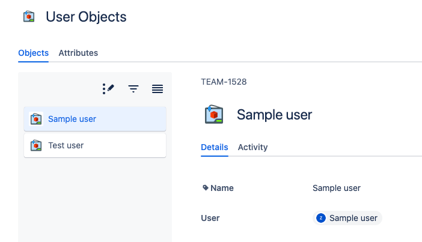Open the Sample user chip in User field
This screenshot has height=242, width=422.
[x=353, y=218]
